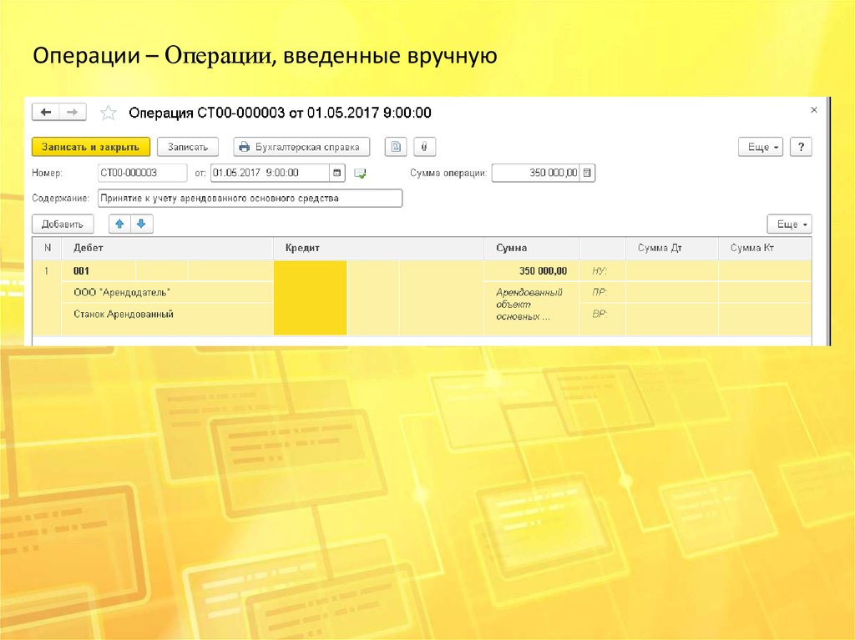Click the forward navigation arrow
This screenshot has width=855, height=640.
click(73, 113)
